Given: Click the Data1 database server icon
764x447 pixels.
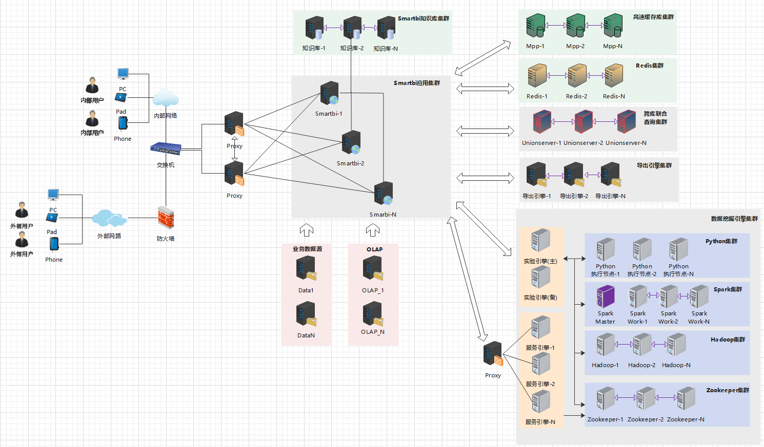Looking at the screenshot, I should tap(307, 268).
